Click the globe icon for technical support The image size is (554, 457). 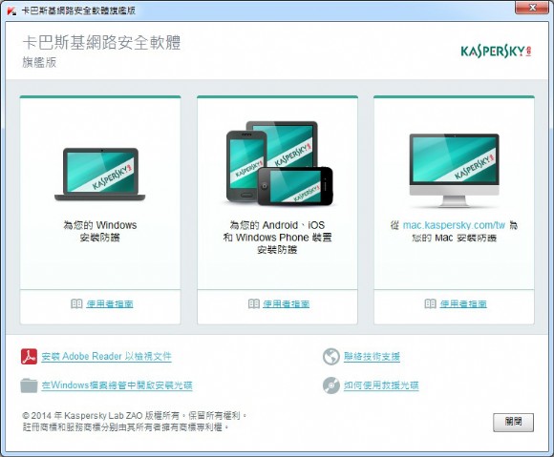(331, 357)
